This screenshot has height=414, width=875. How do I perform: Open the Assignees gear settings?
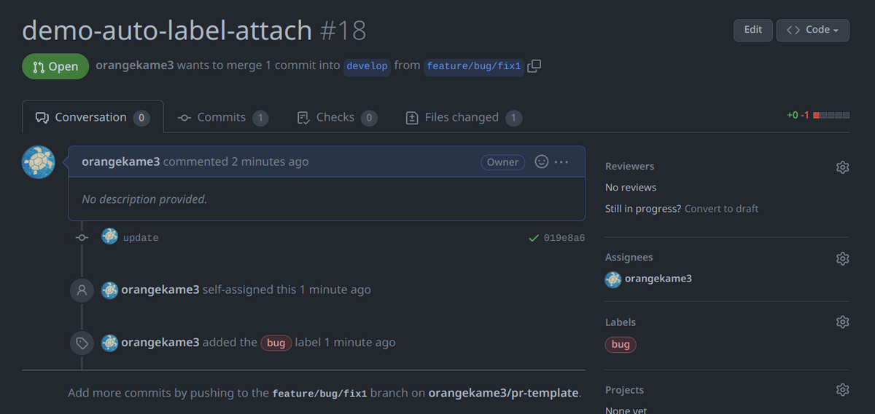[x=842, y=258]
